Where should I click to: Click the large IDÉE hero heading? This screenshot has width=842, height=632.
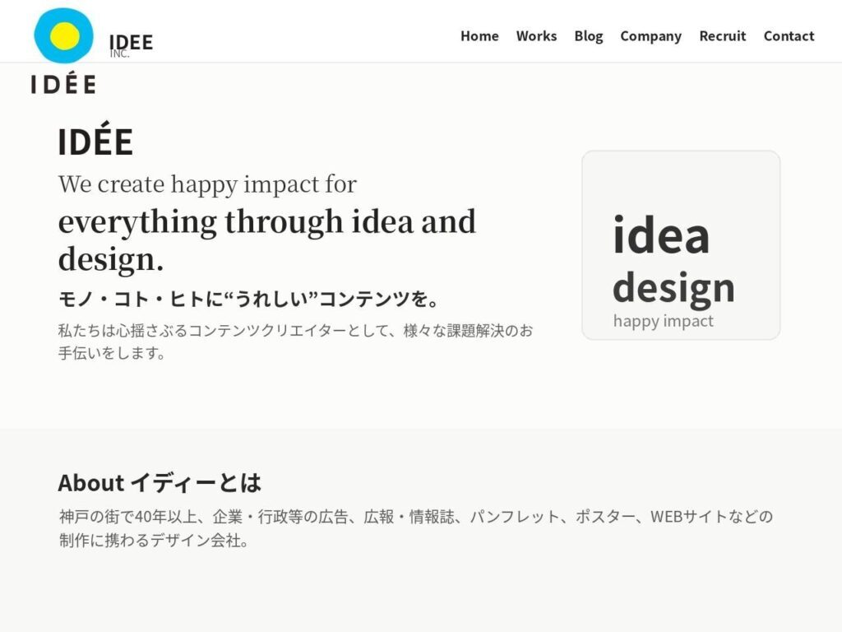pos(95,142)
